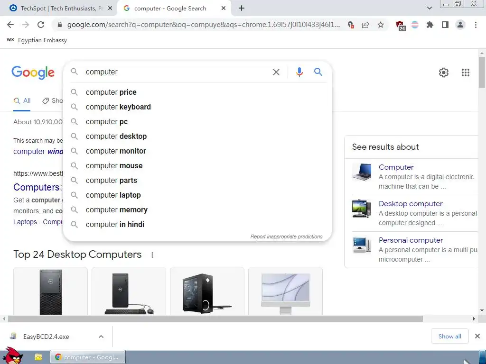Open Angry Birds start icon on taskbar
The image size is (486, 364).
[x=12, y=356]
